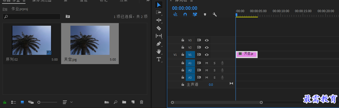Toggle A3 track targeting
339x108 pixels.
point(190,77)
